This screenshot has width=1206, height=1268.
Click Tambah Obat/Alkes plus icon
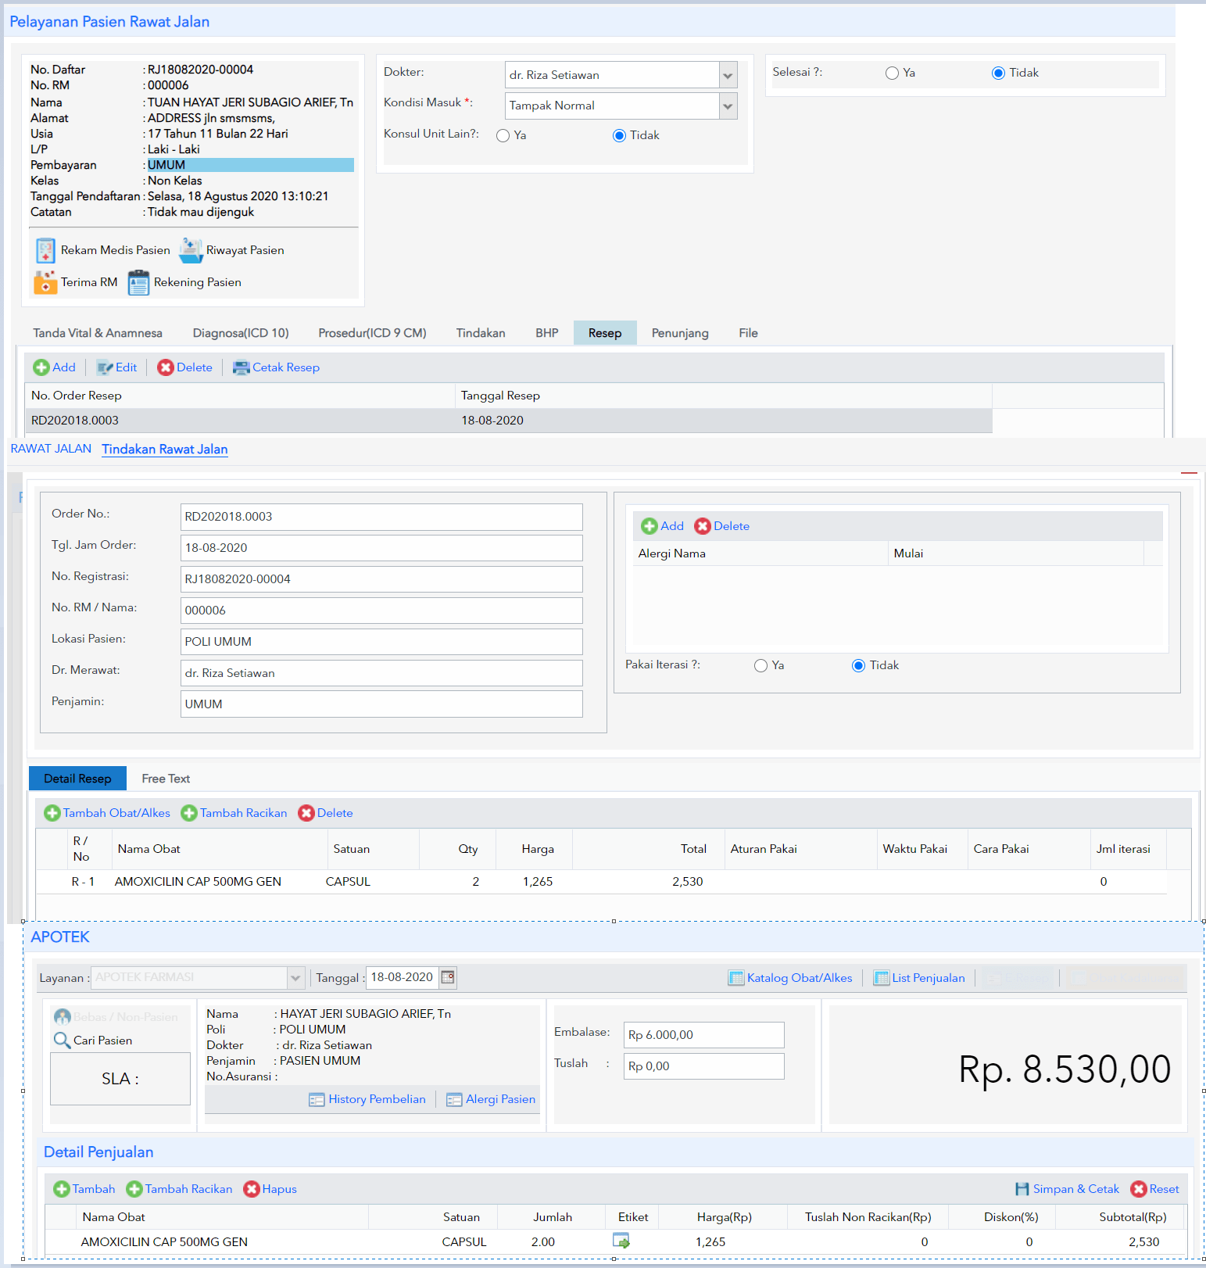click(x=52, y=813)
